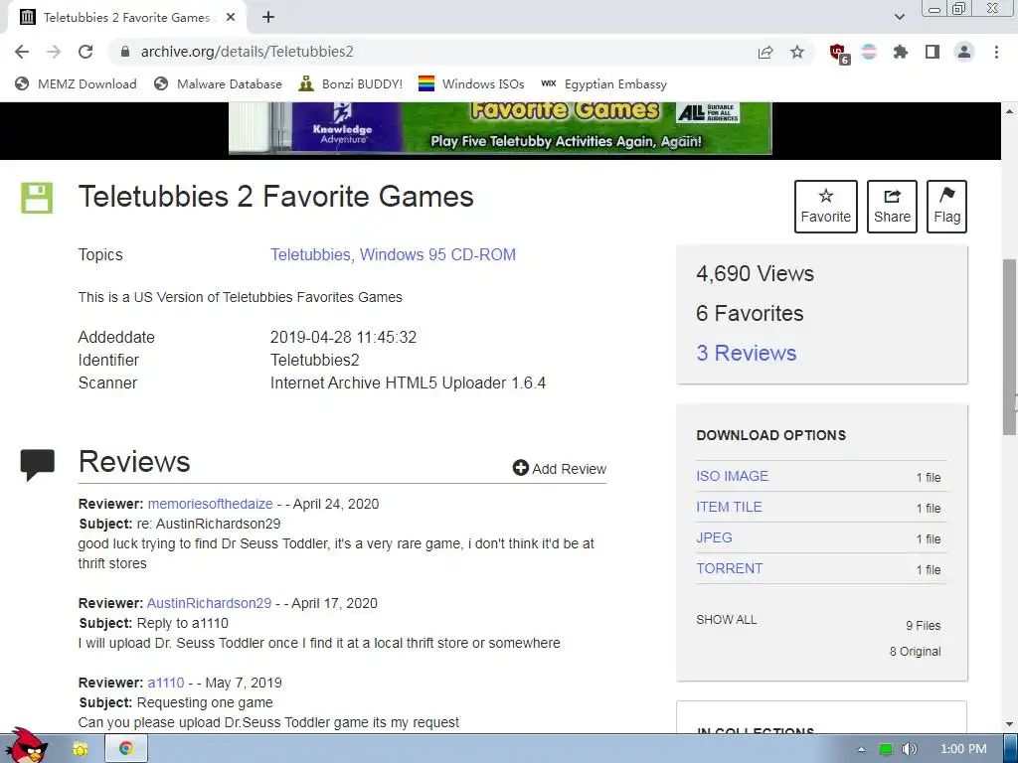This screenshot has height=763, width=1018.
Task: Open the MEMZ Download bookmark
Action: 76,83
